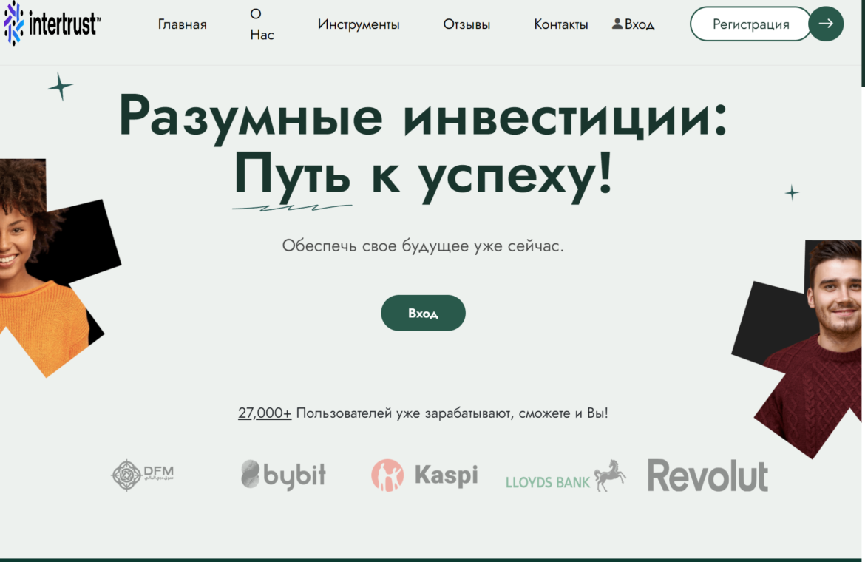
Task: Click the text Обеспечь свое будущее уже сейчас
Action: pos(423,246)
